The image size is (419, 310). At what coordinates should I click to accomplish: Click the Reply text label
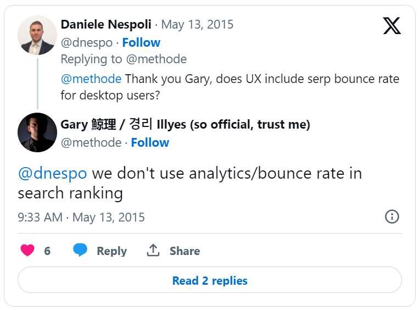pyautogui.click(x=111, y=251)
